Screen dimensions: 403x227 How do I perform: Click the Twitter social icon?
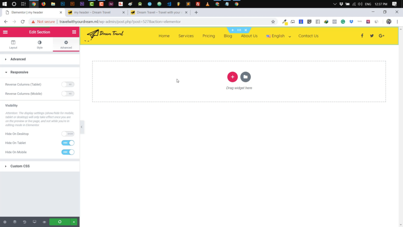(372, 36)
